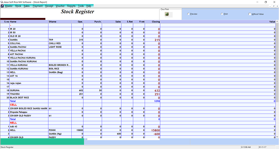Viewport: 279px width, 149px height.
Task: Click the app icon in the menu bar
Action: [2, 6]
